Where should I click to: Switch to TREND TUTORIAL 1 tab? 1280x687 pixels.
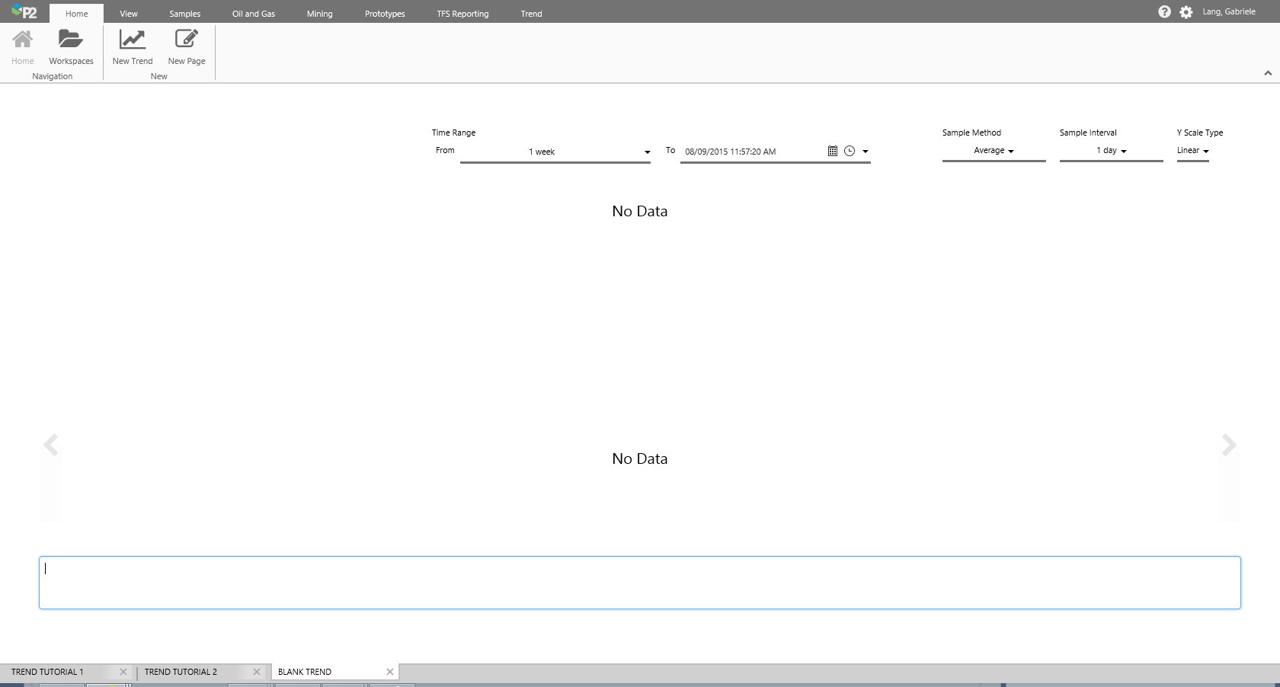[47, 672]
